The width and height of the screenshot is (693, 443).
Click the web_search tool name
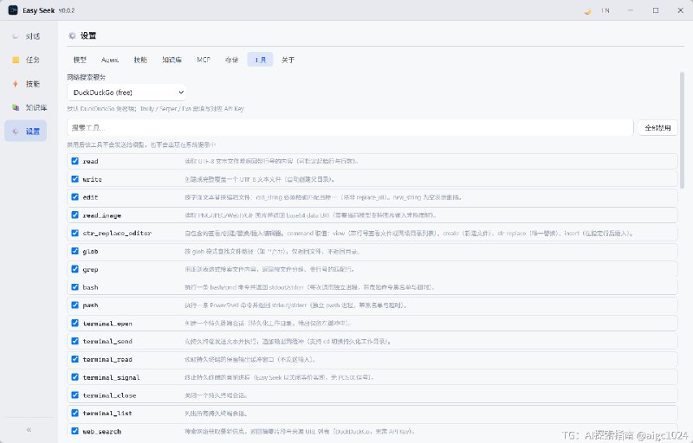coord(101,431)
